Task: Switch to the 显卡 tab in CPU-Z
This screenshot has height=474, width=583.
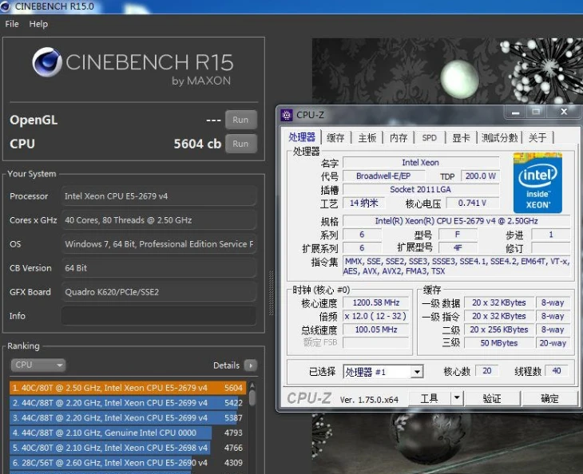Action: [x=461, y=138]
